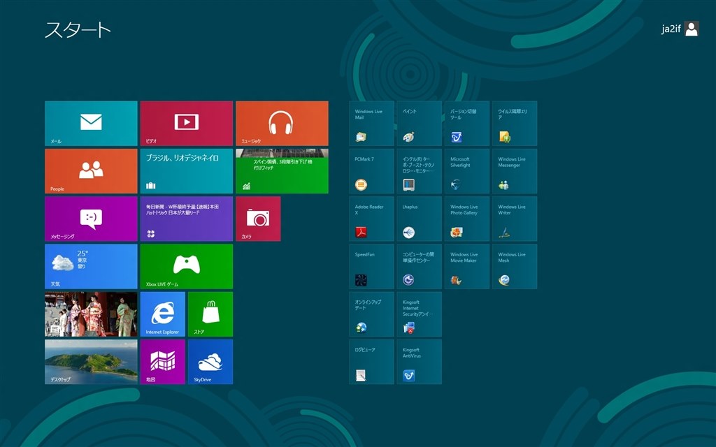716x447 pixels.
Task: Open the オンラインアップデート tile
Action: point(372,314)
